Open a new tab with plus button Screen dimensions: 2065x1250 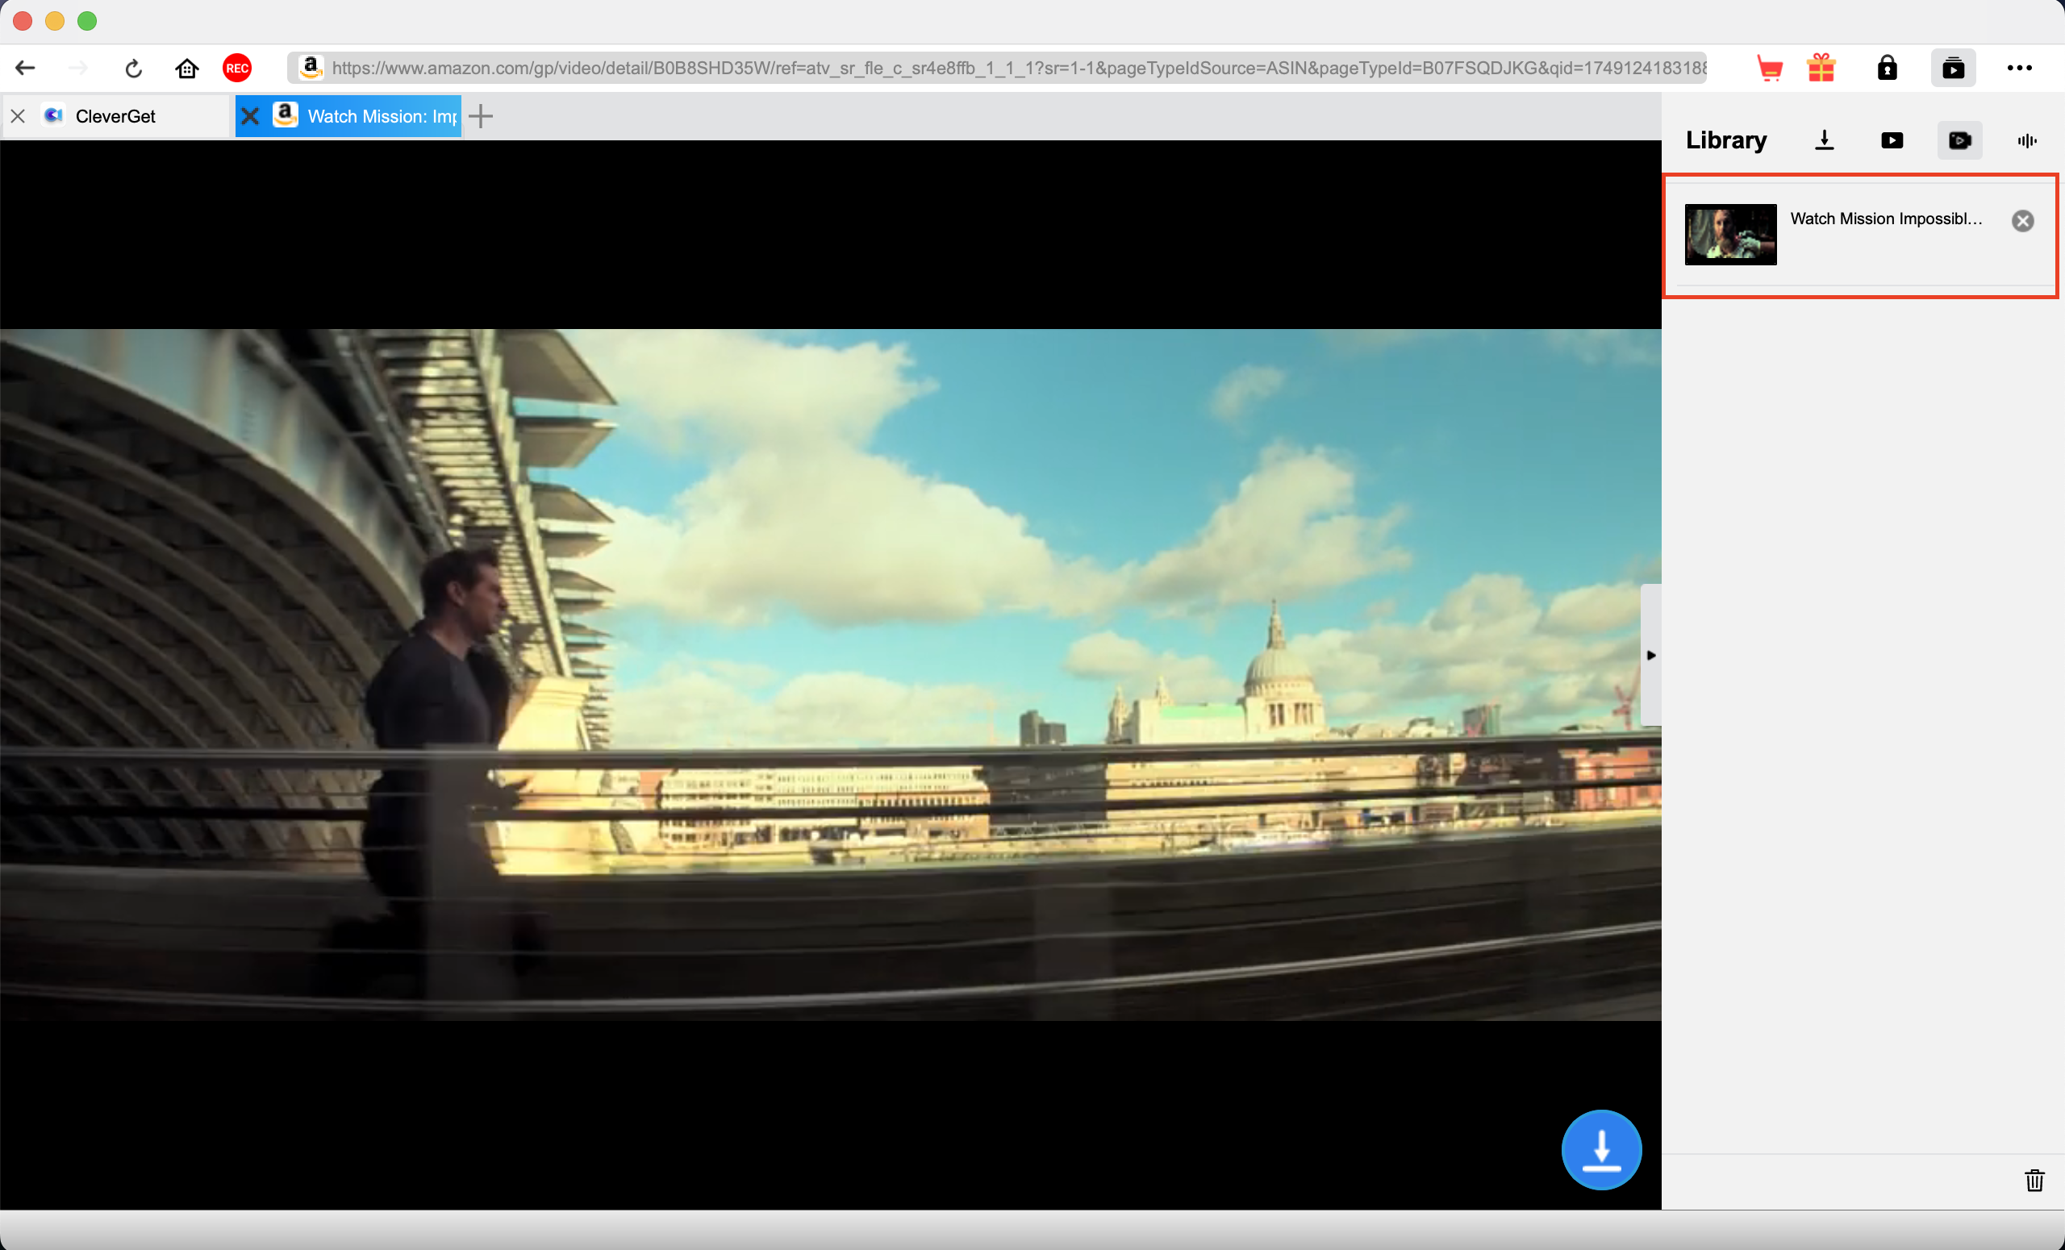pos(481,116)
